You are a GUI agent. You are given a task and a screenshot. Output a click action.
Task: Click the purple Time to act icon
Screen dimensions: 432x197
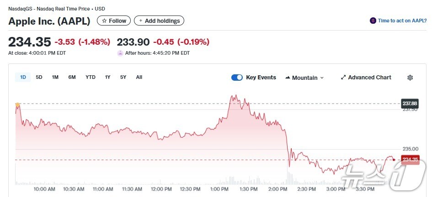pyautogui.click(x=373, y=21)
